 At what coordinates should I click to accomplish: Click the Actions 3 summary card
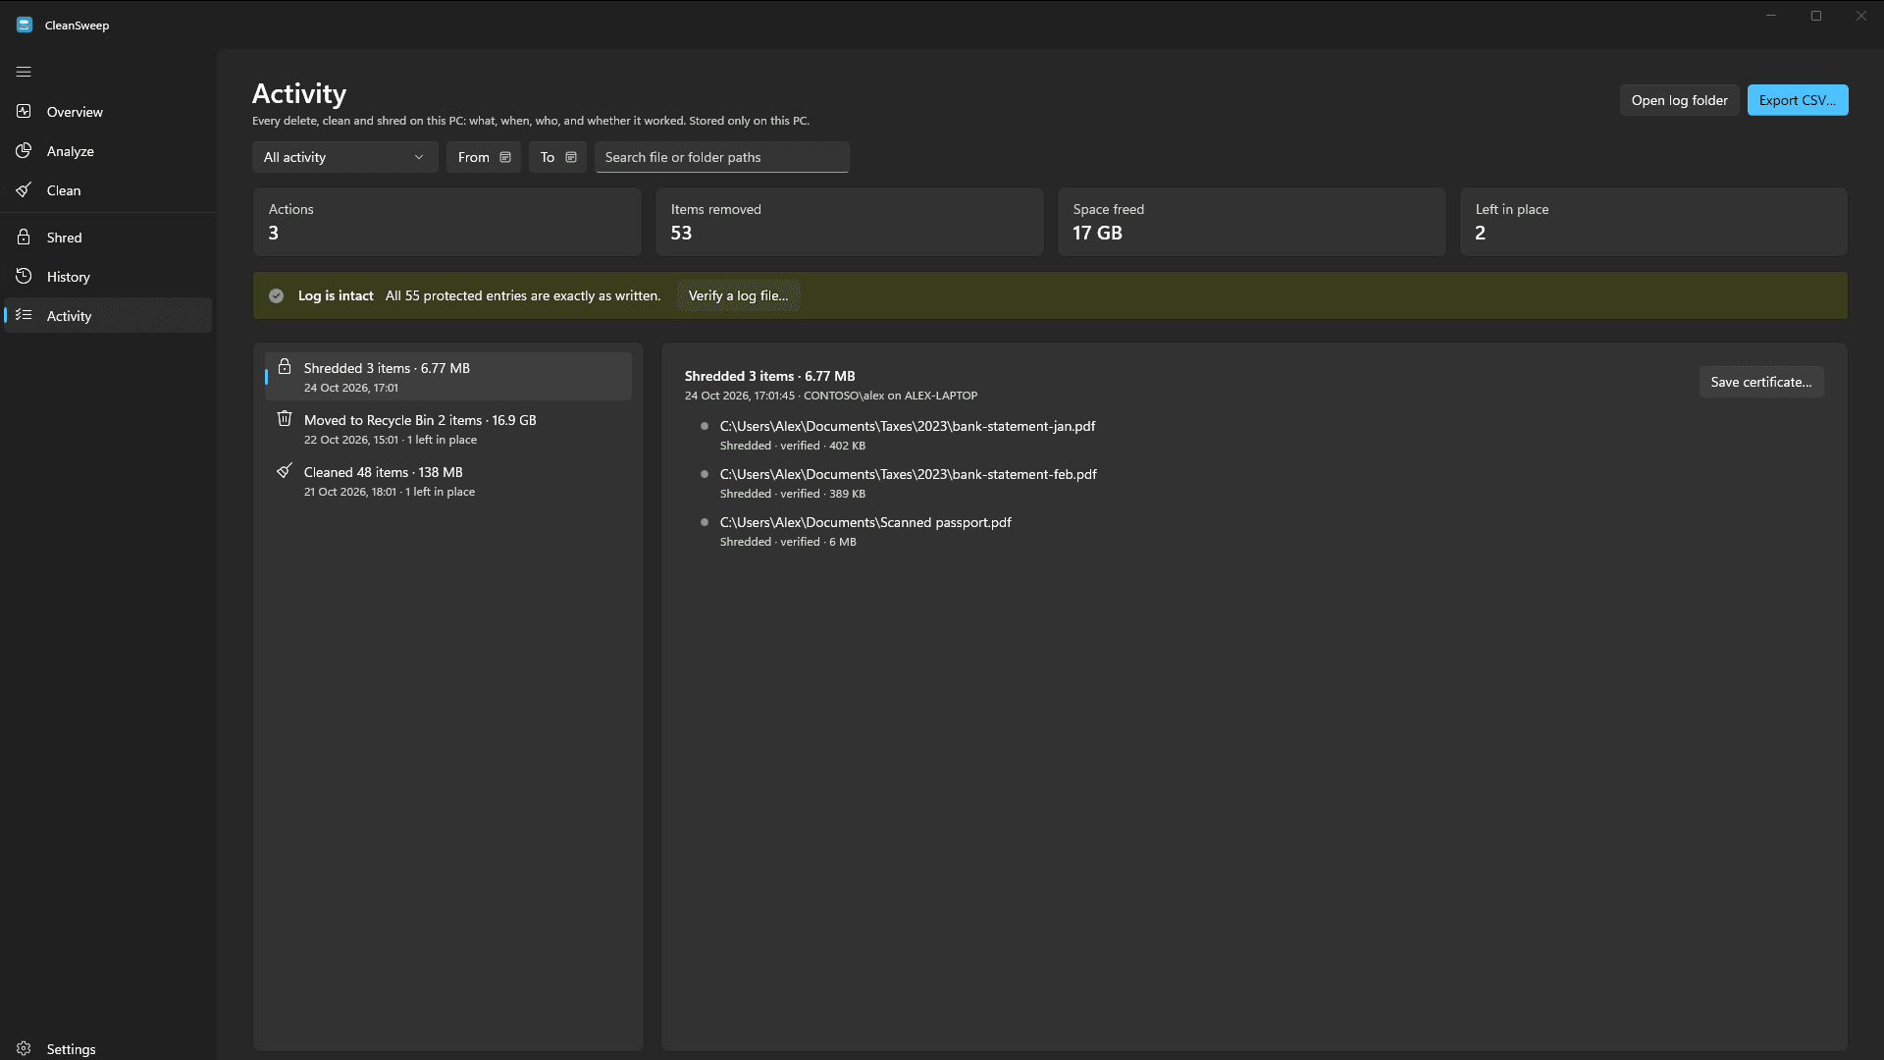pos(447,222)
